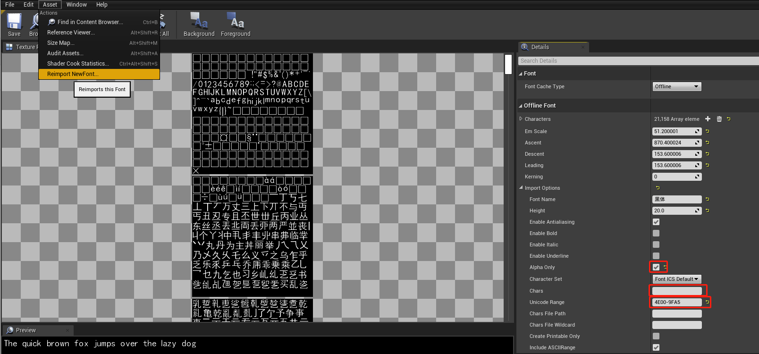The height and width of the screenshot is (354, 759).
Task: Toggle Include ASCIIRange checkbox
Action: 656,347
